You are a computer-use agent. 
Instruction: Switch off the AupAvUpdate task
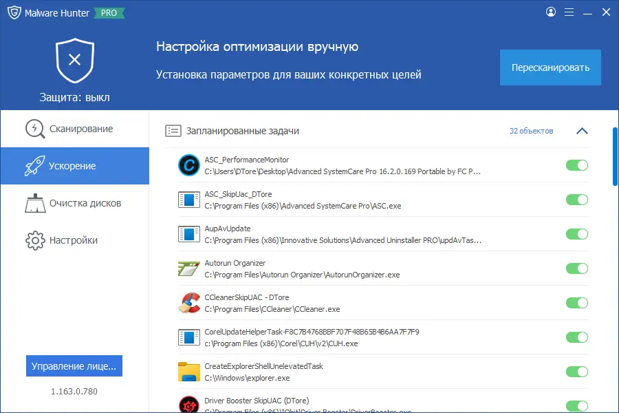pos(577,234)
